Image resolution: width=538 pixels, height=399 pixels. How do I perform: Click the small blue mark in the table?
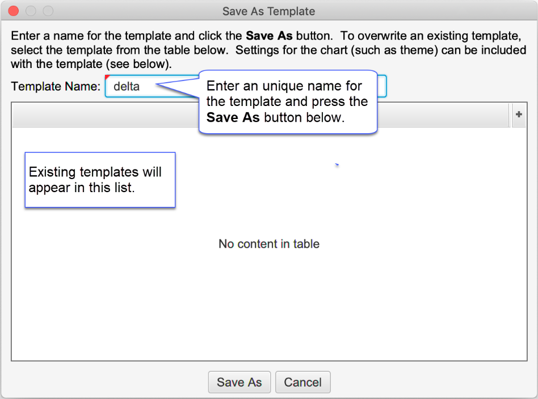[x=337, y=165]
